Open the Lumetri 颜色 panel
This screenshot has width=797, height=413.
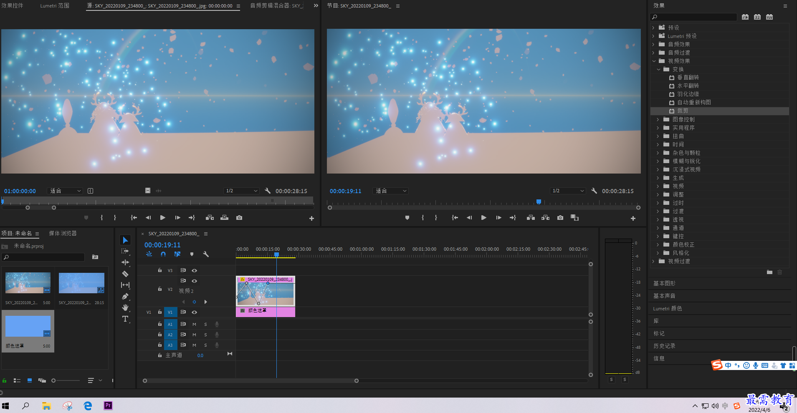click(x=667, y=308)
